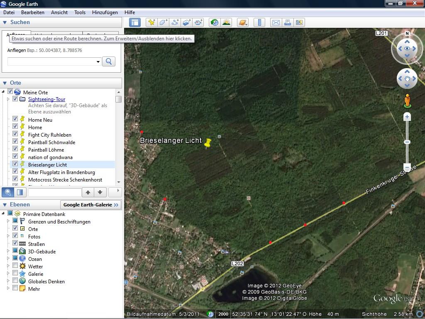The image size is (425, 319).
Task: Open the Google Earth-Galerie button
Action: click(91, 205)
